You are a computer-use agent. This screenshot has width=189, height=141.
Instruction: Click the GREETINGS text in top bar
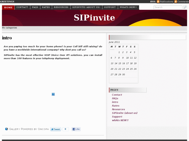coord(7,2)
